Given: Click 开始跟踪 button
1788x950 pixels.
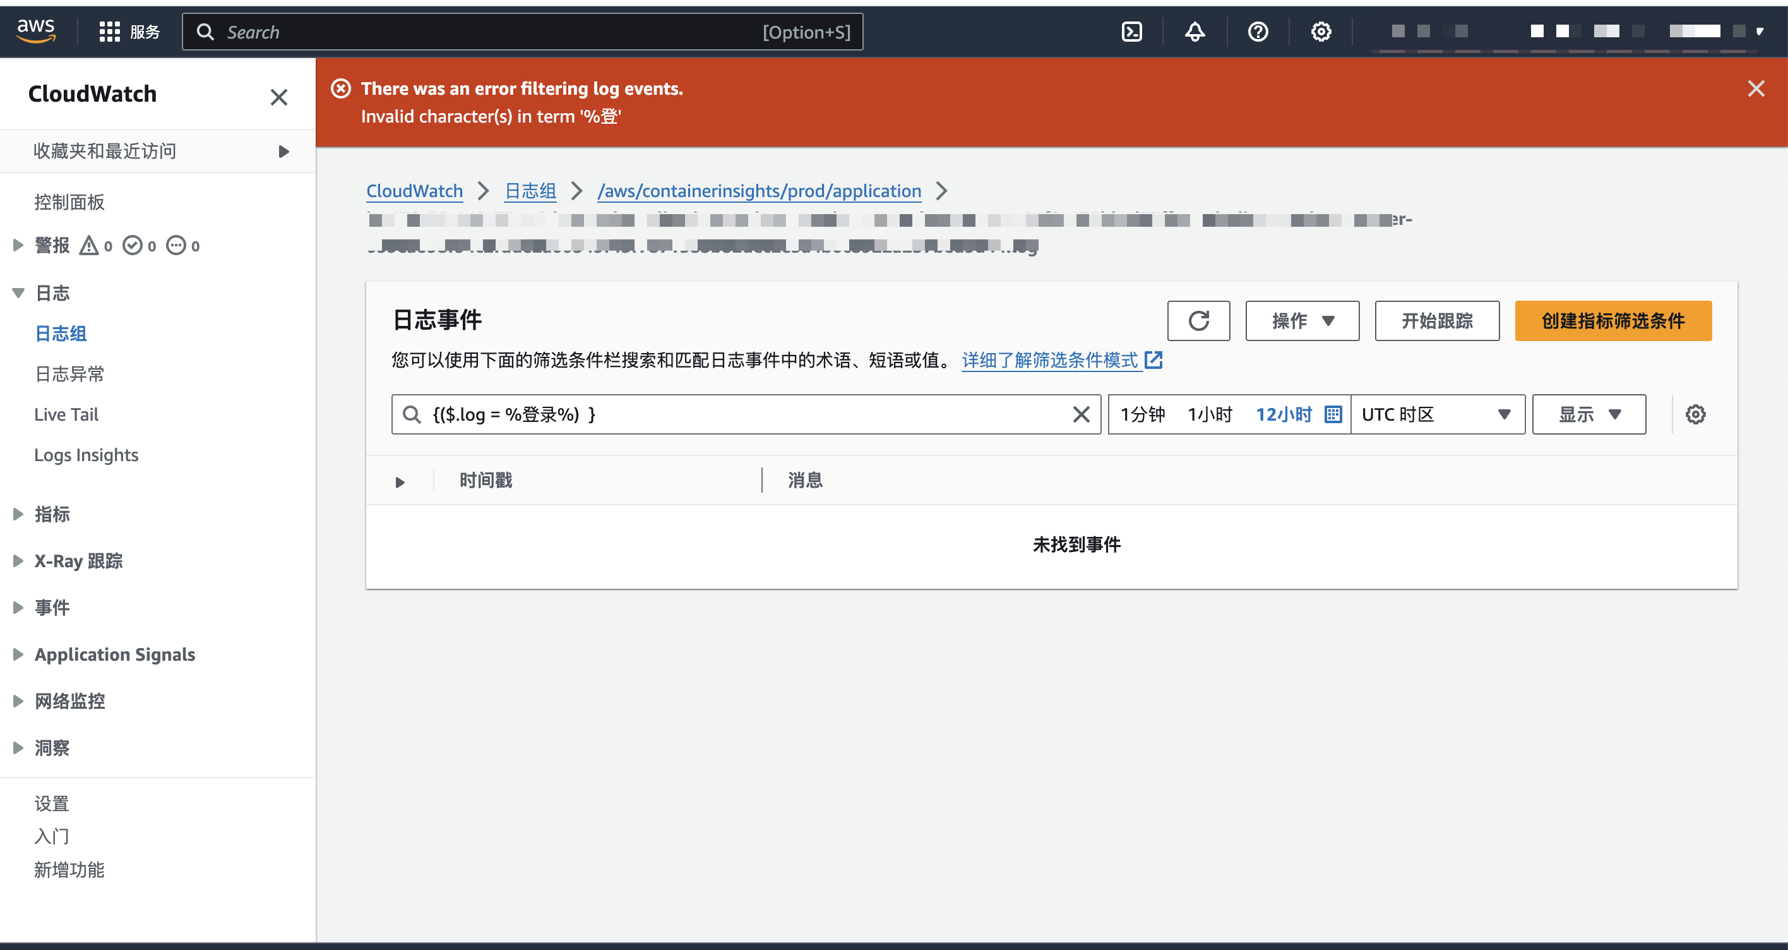Looking at the screenshot, I should [1437, 321].
